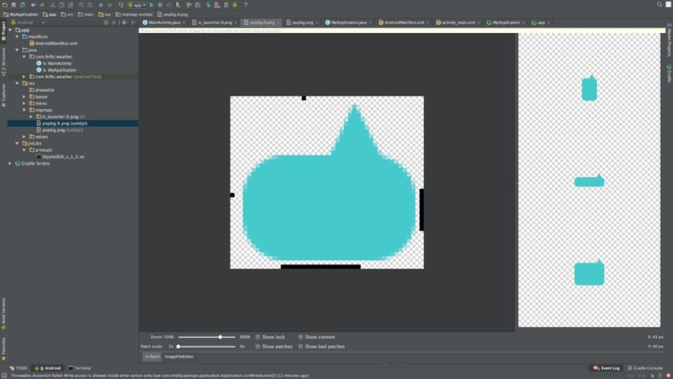
Task: Click the Back navigation arrow icon
Action: tap(101, 5)
